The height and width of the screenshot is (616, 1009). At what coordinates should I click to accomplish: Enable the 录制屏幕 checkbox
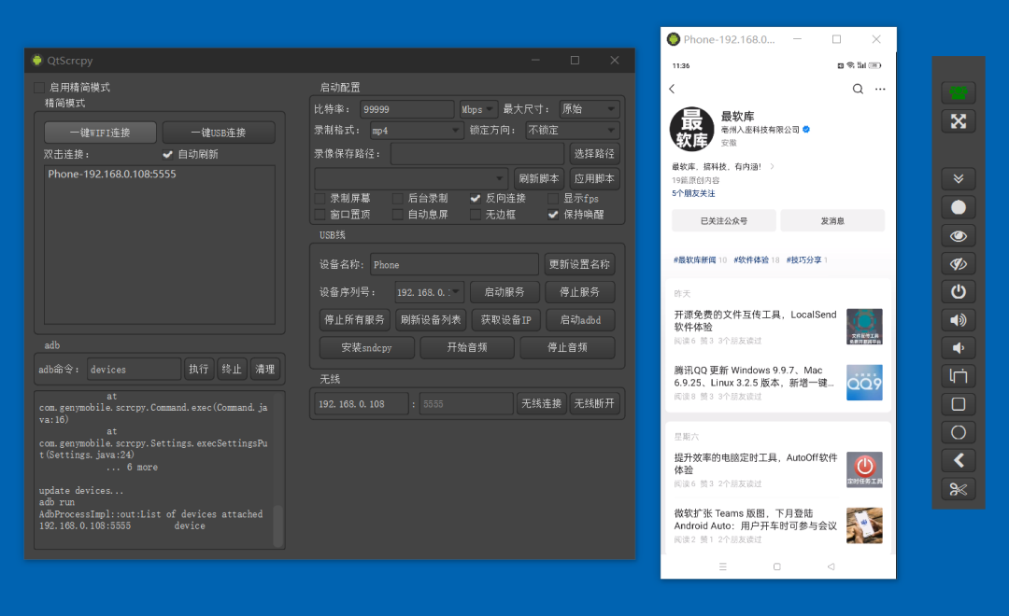(320, 199)
